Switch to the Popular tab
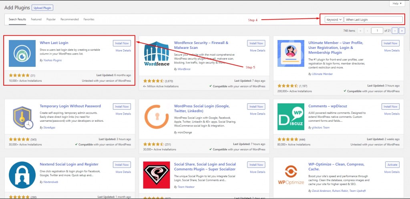 [51, 19]
